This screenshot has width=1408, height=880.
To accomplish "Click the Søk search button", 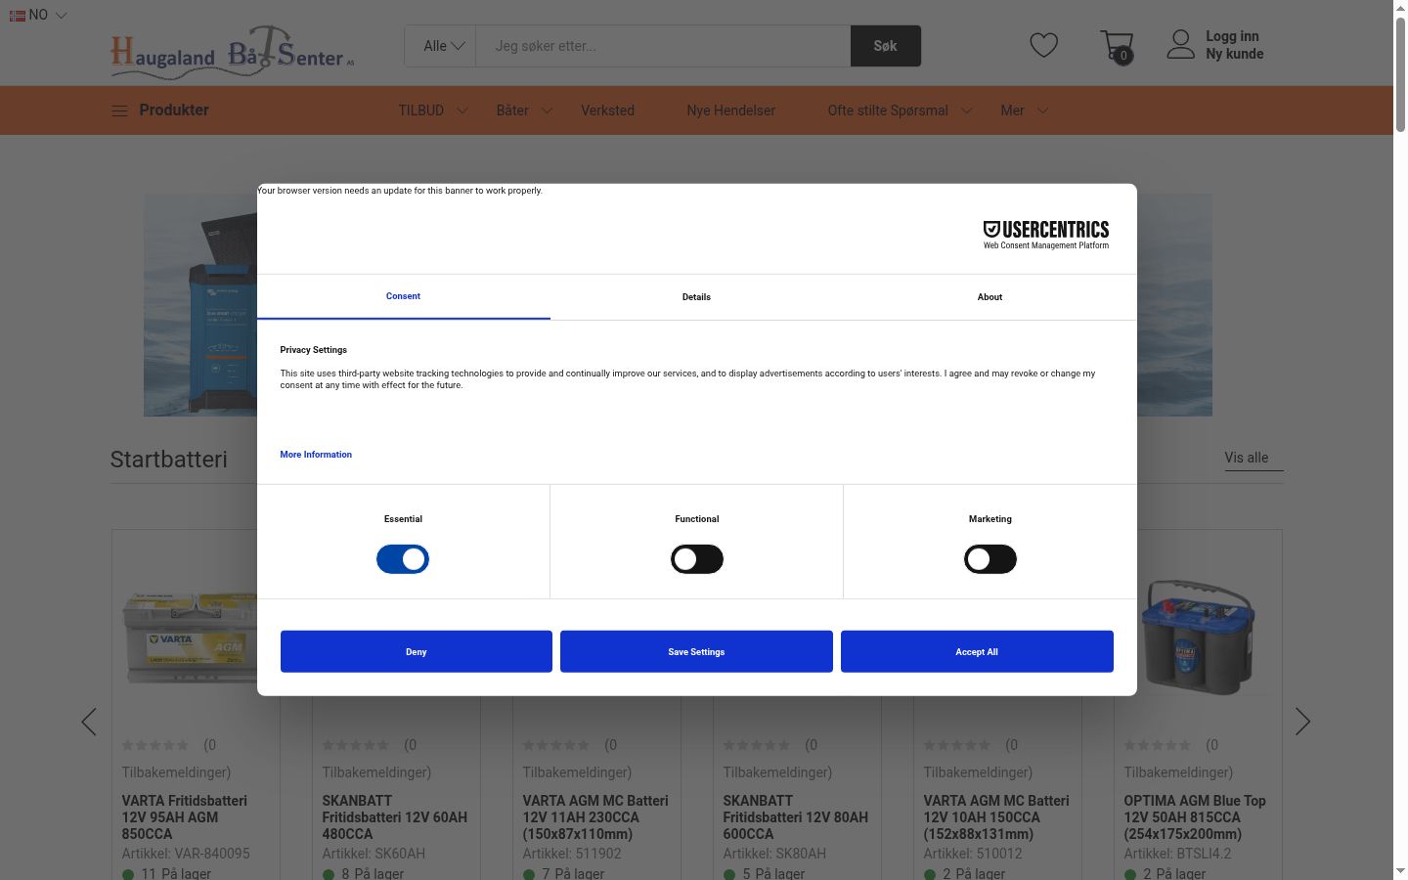I will click(x=886, y=46).
